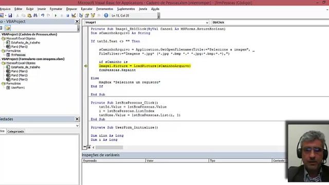Select EstaPasta_de_trabalho under Cadstro de Pessoas project
Screen dimensions: 329x185
coord(26,43)
